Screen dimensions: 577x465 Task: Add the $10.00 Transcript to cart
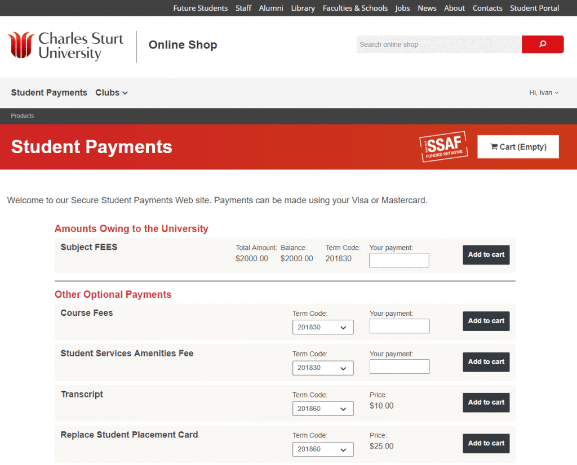tap(486, 402)
